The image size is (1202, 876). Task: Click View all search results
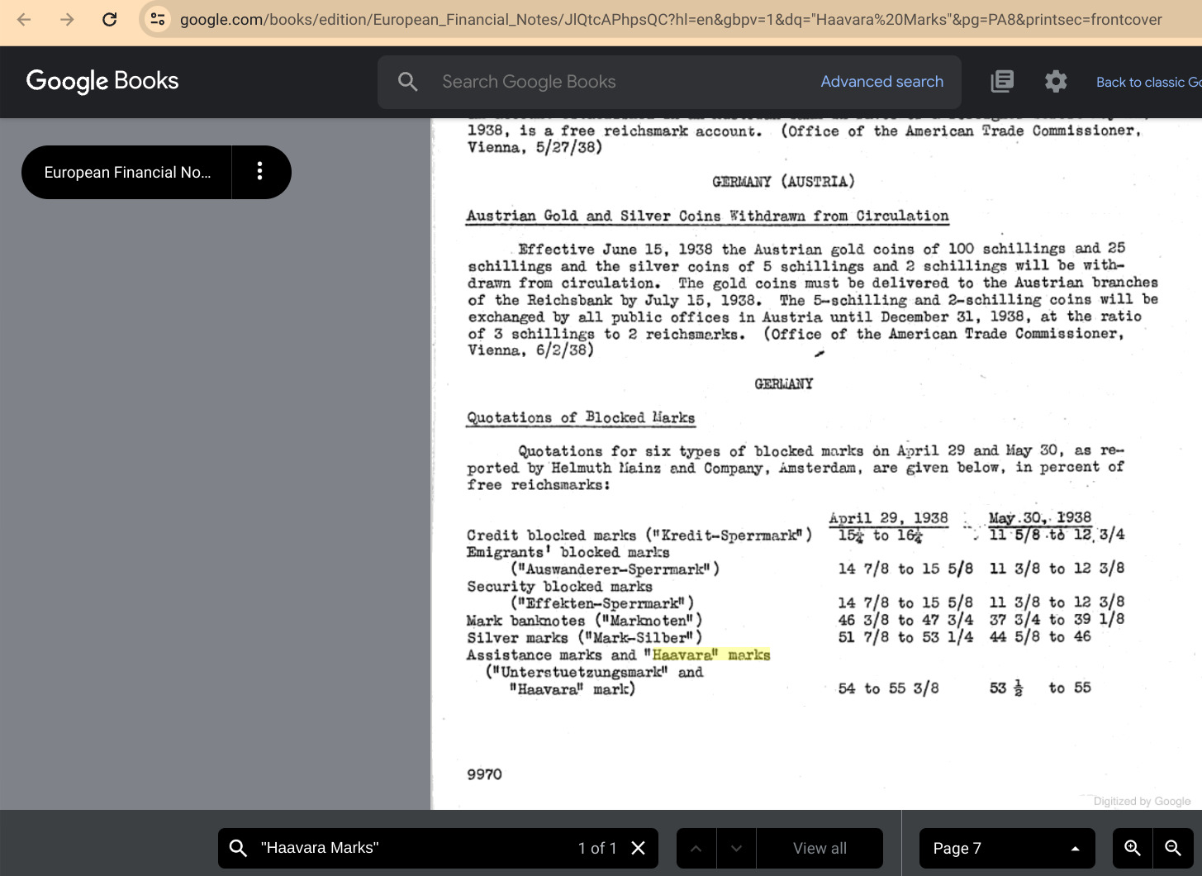820,848
